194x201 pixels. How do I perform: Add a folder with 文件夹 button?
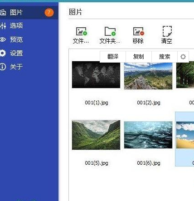coord(110,35)
